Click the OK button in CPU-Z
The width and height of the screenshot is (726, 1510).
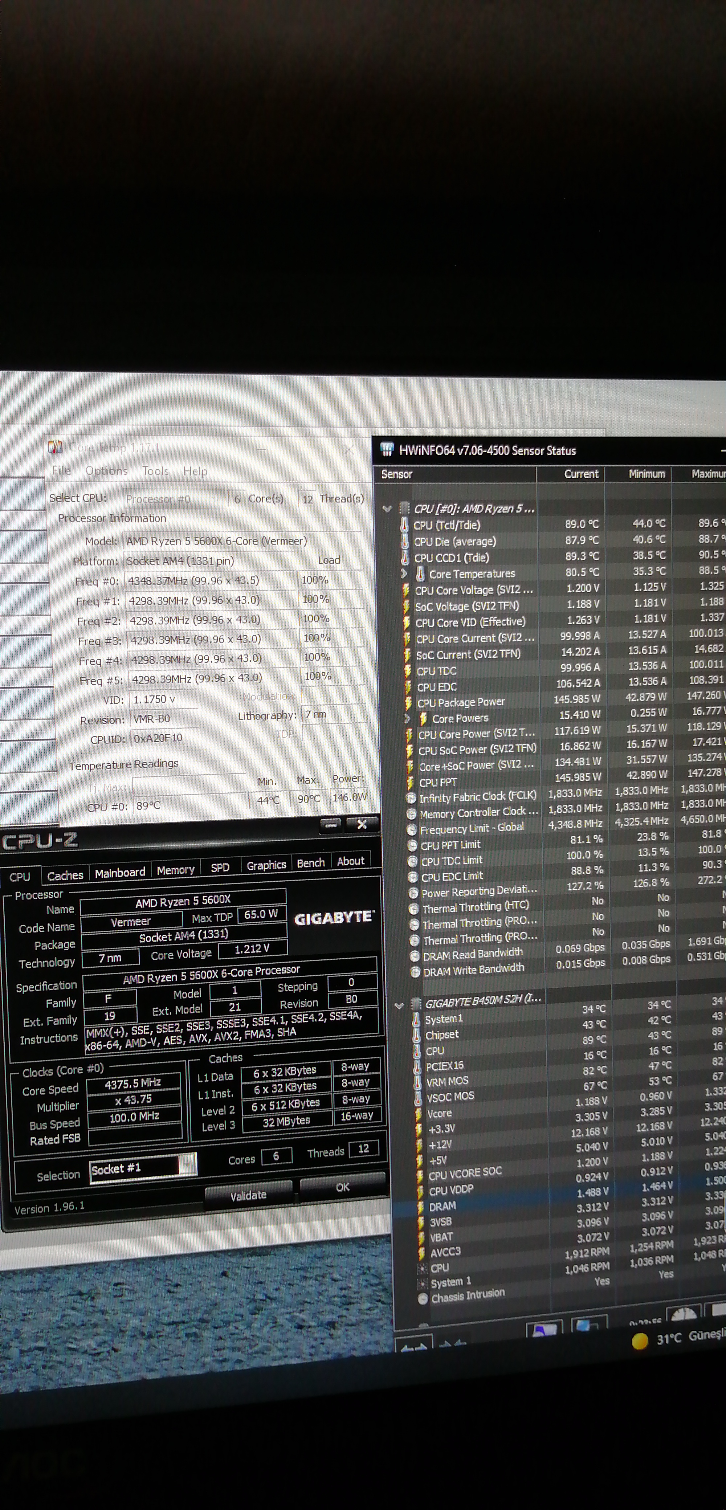pyautogui.click(x=342, y=1187)
